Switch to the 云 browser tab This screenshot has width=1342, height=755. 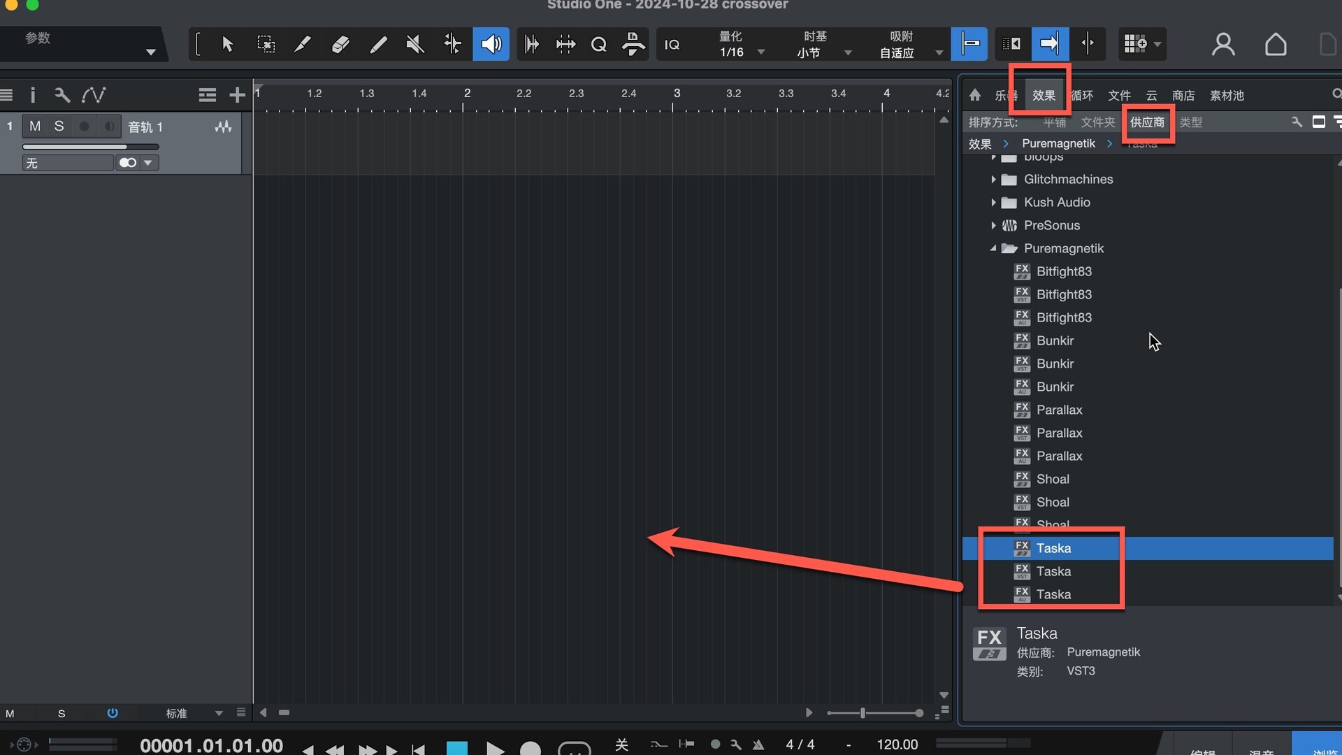tap(1151, 95)
